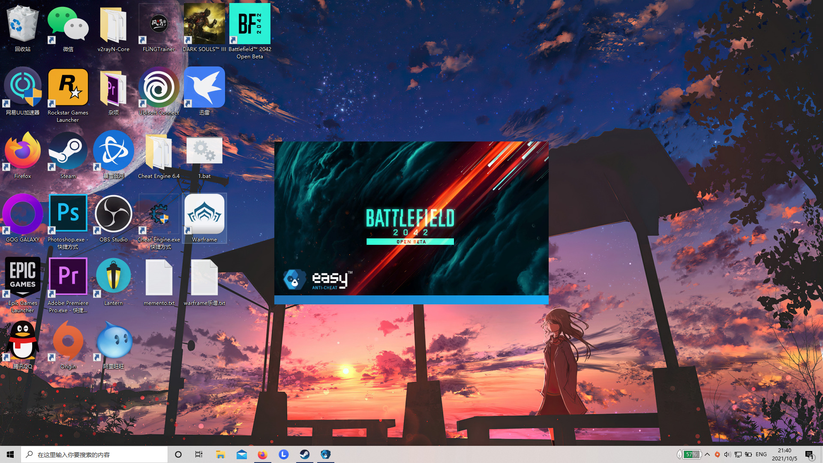
Task: Open Cheat Engine.exe shortcut
Action: pos(159,222)
